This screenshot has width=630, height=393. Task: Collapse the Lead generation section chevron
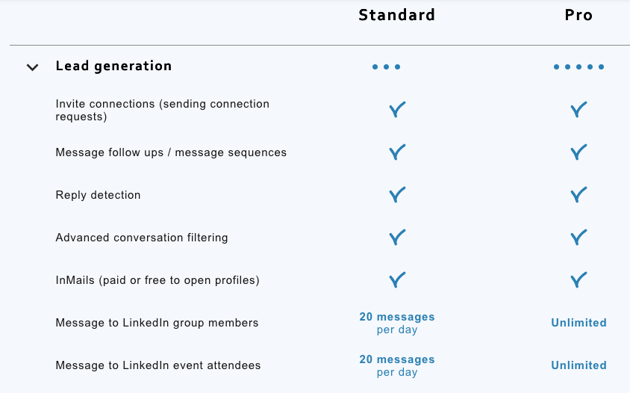32,67
